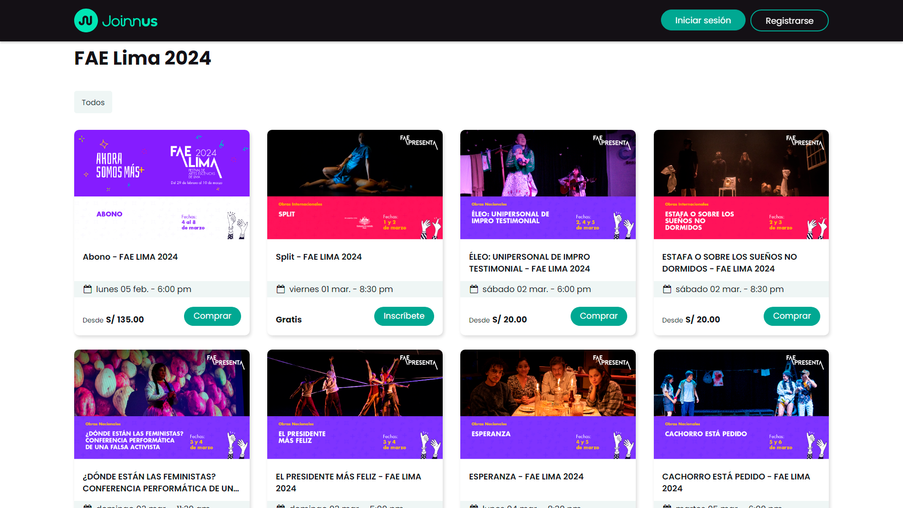903x508 pixels.
Task: Open the Split event poster thumbnail
Action: click(x=355, y=185)
